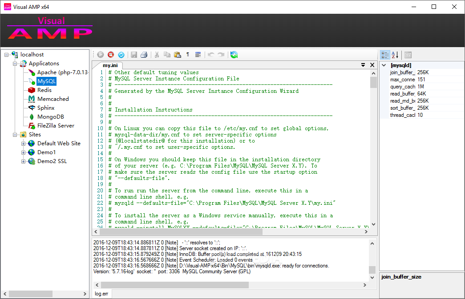Expand the Demo1 site node
Screen dimensions: 465x299
pos(24,152)
